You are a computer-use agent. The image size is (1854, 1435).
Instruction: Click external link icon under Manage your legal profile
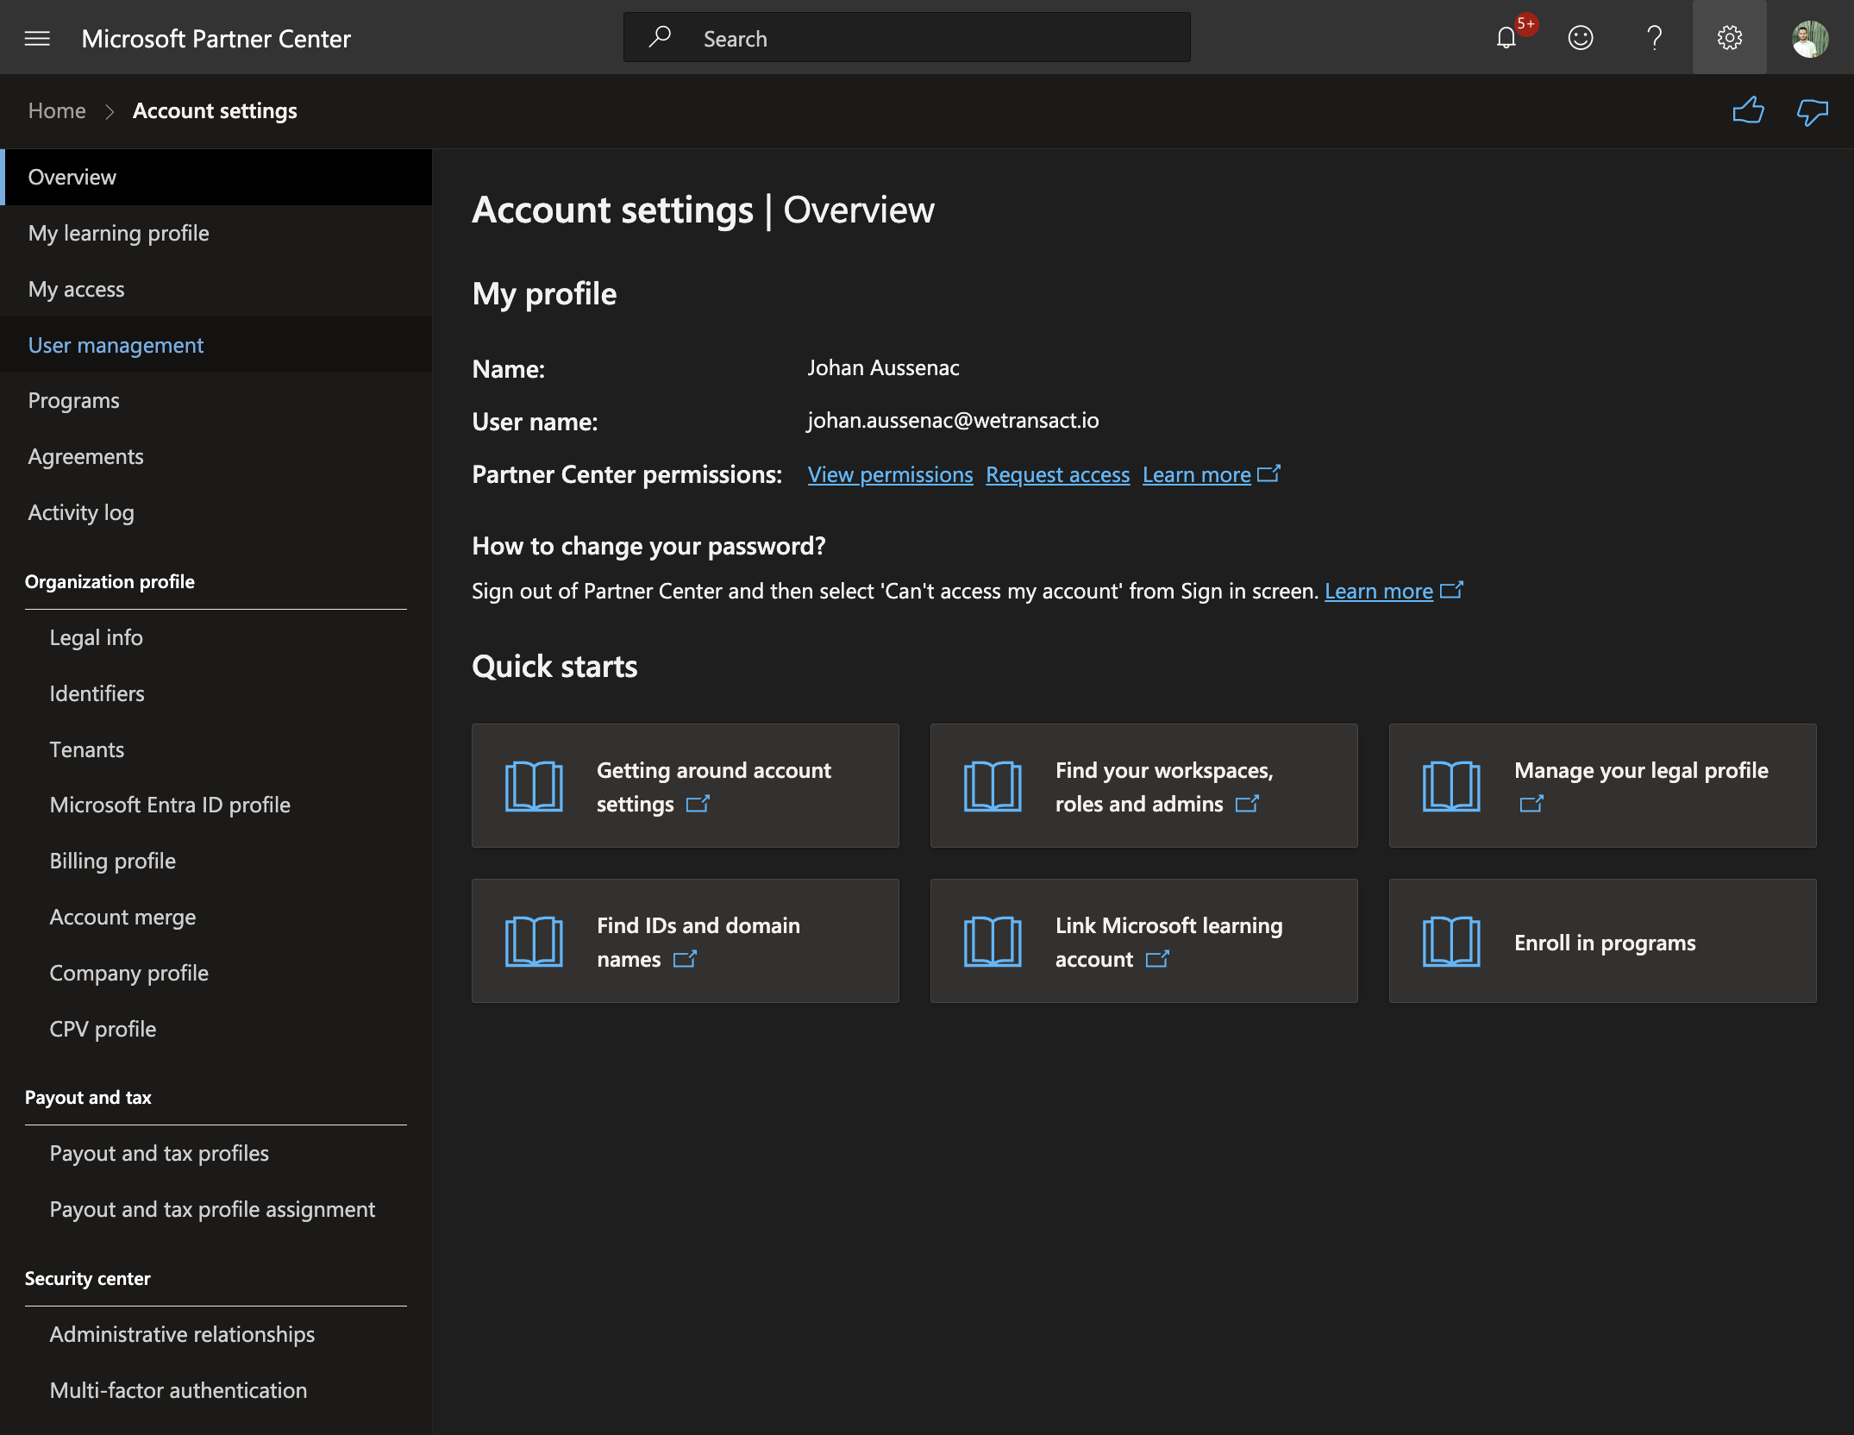(1531, 804)
